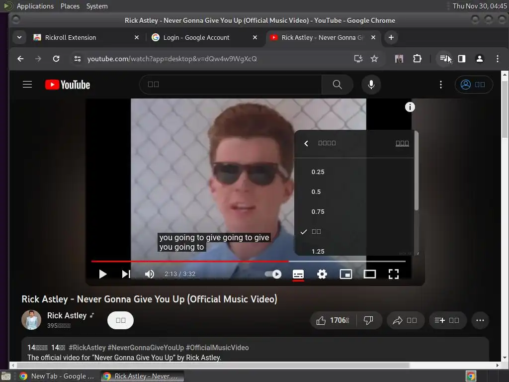Select 0.5 playback speed
This screenshot has height=382, width=509.
(354, 191)
